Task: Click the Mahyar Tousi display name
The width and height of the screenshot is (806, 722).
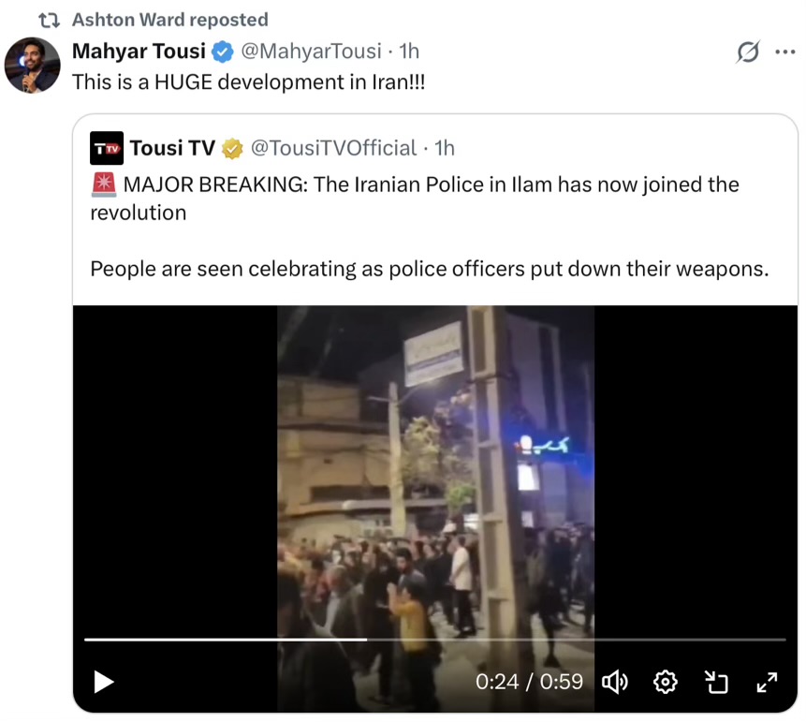Action: point(139,52)
